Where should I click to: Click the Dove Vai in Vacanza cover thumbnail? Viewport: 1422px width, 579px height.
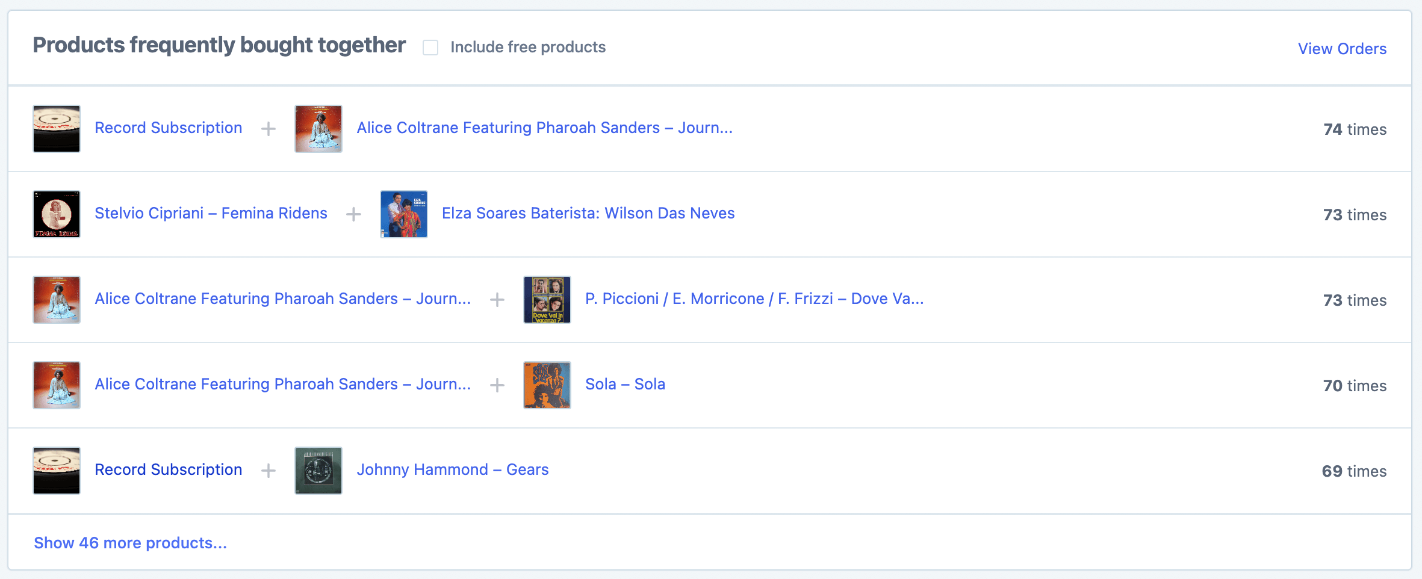[x=547, y=299]
